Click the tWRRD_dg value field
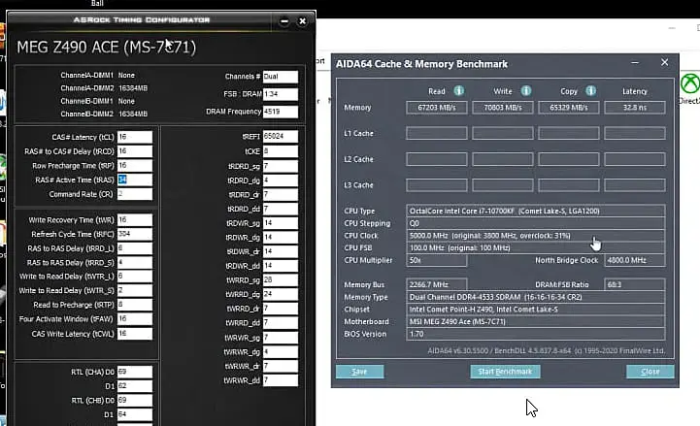The width and height of the screenshot is (700, 426). click(281, 294)
